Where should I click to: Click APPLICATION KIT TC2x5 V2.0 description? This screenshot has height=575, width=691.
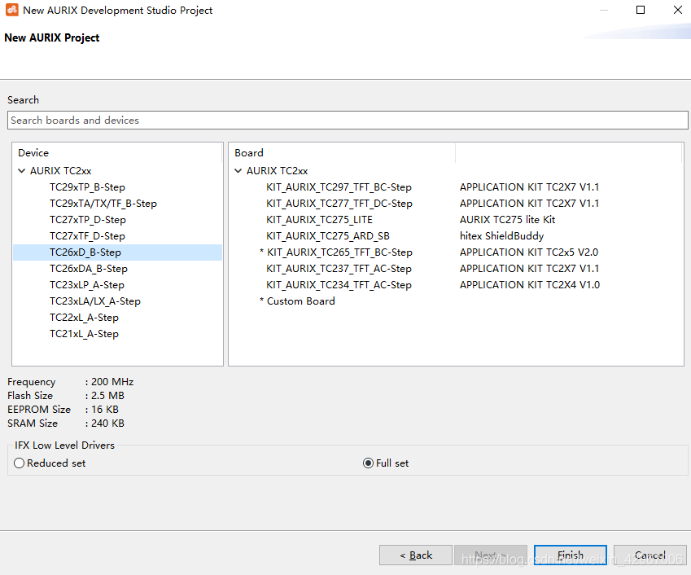(x=529, y=252)
